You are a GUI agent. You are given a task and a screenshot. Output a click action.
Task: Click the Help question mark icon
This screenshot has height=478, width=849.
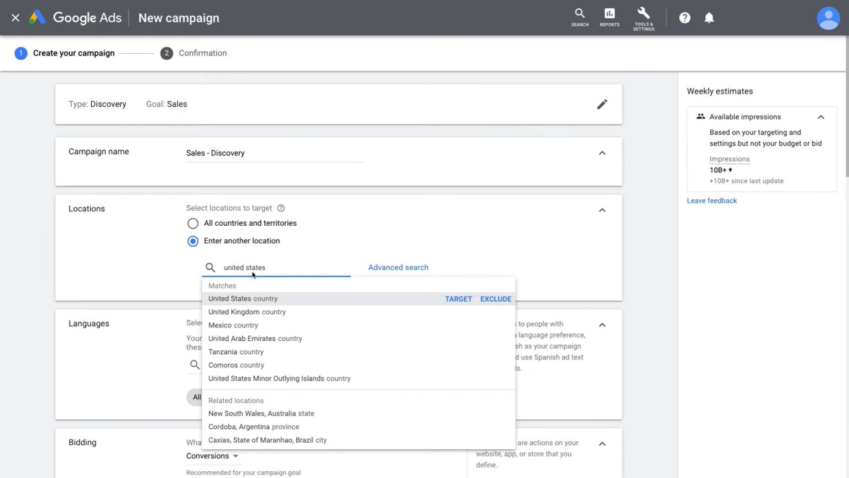coord(684,17)
